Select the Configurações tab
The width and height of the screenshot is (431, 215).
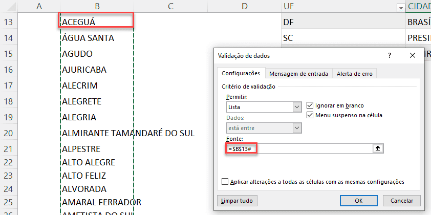(241, 74)
